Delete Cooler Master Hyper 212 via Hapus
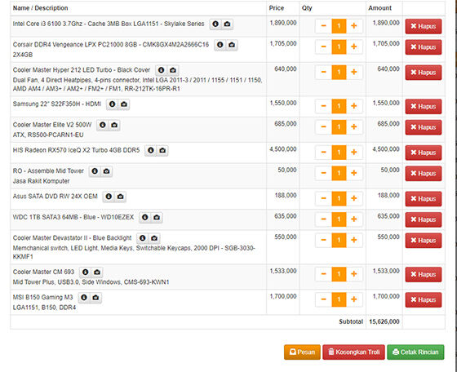 tap(424, 73)
